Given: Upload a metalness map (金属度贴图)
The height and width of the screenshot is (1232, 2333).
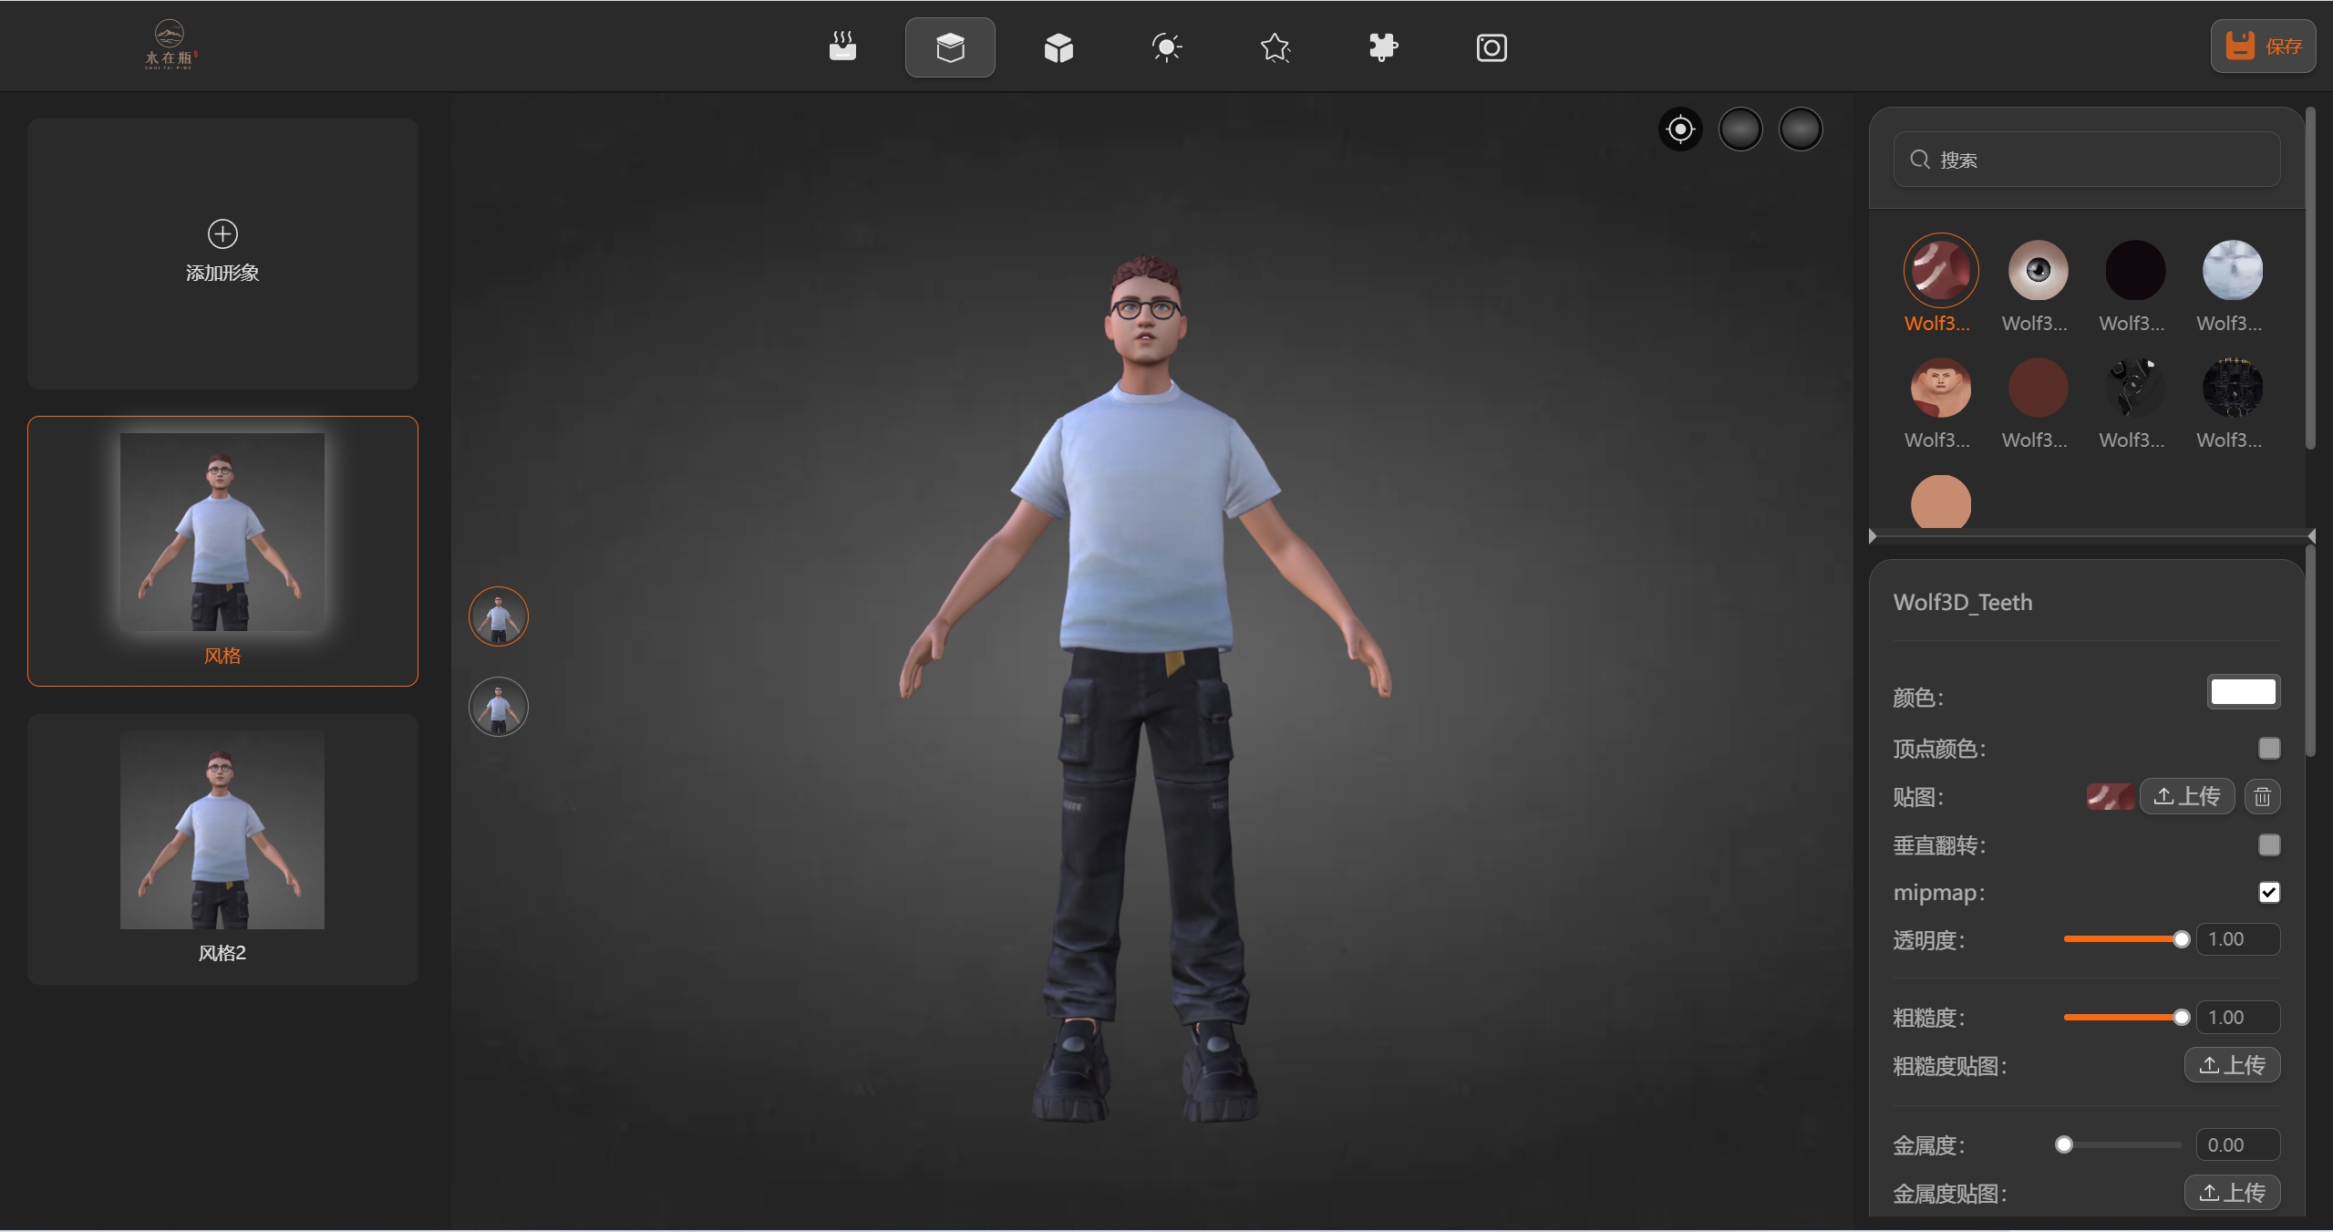Looking at the screenshot, I should point(2232,1193).
